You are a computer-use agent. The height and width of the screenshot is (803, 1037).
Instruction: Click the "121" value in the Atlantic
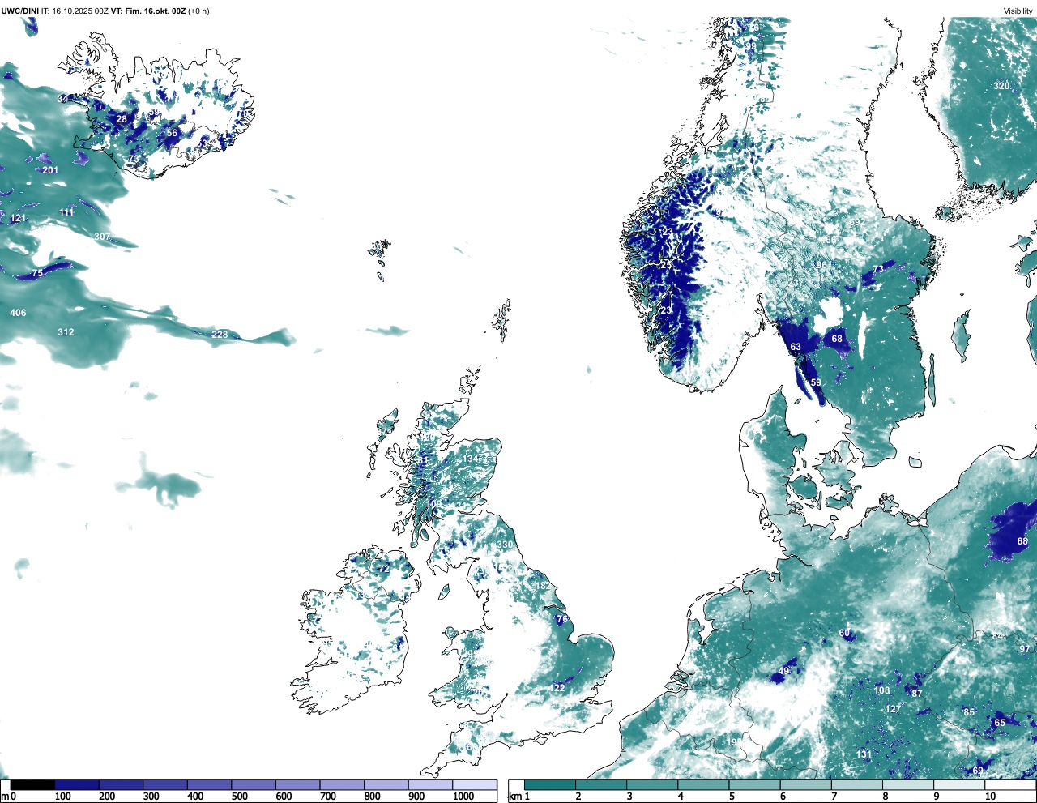(x=18, y=219)
